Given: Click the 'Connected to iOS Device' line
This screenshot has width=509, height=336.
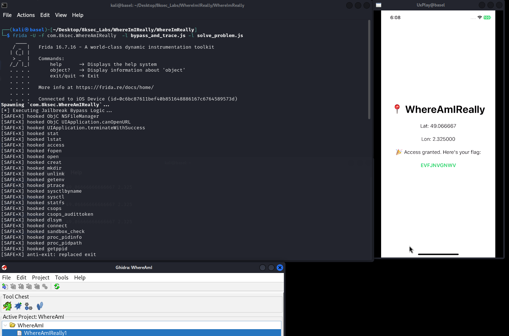Looking at the screenshot, I should pos(138,99).
